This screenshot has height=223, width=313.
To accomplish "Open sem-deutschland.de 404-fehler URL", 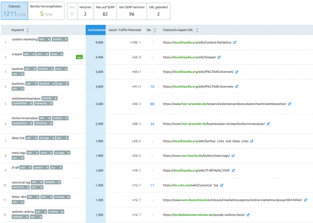I will pyautogui.click(x=232, y=200).
